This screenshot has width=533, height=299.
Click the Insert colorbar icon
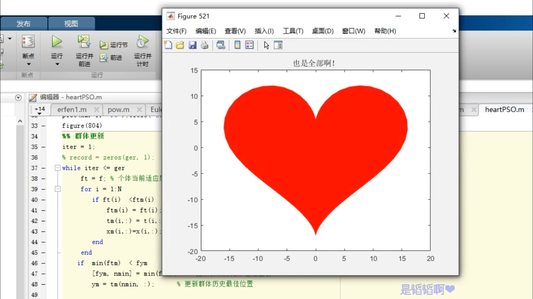pyautogui.click(x=237, y=45)
